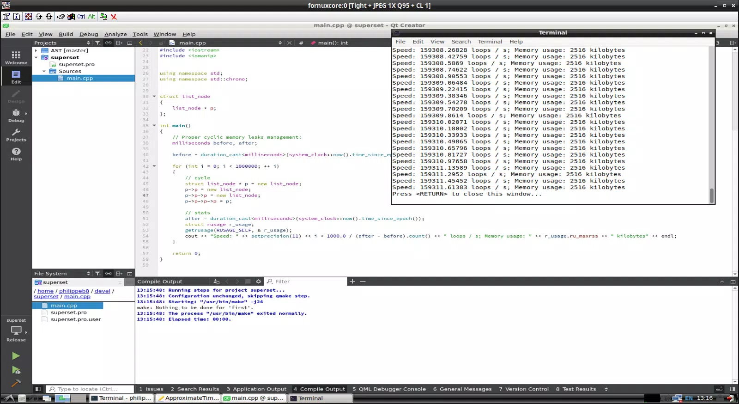Image resolution: width=739 pixels, height=404 pixels.
Task: Switch to Search Results tab
Action: tap(195, 389)
